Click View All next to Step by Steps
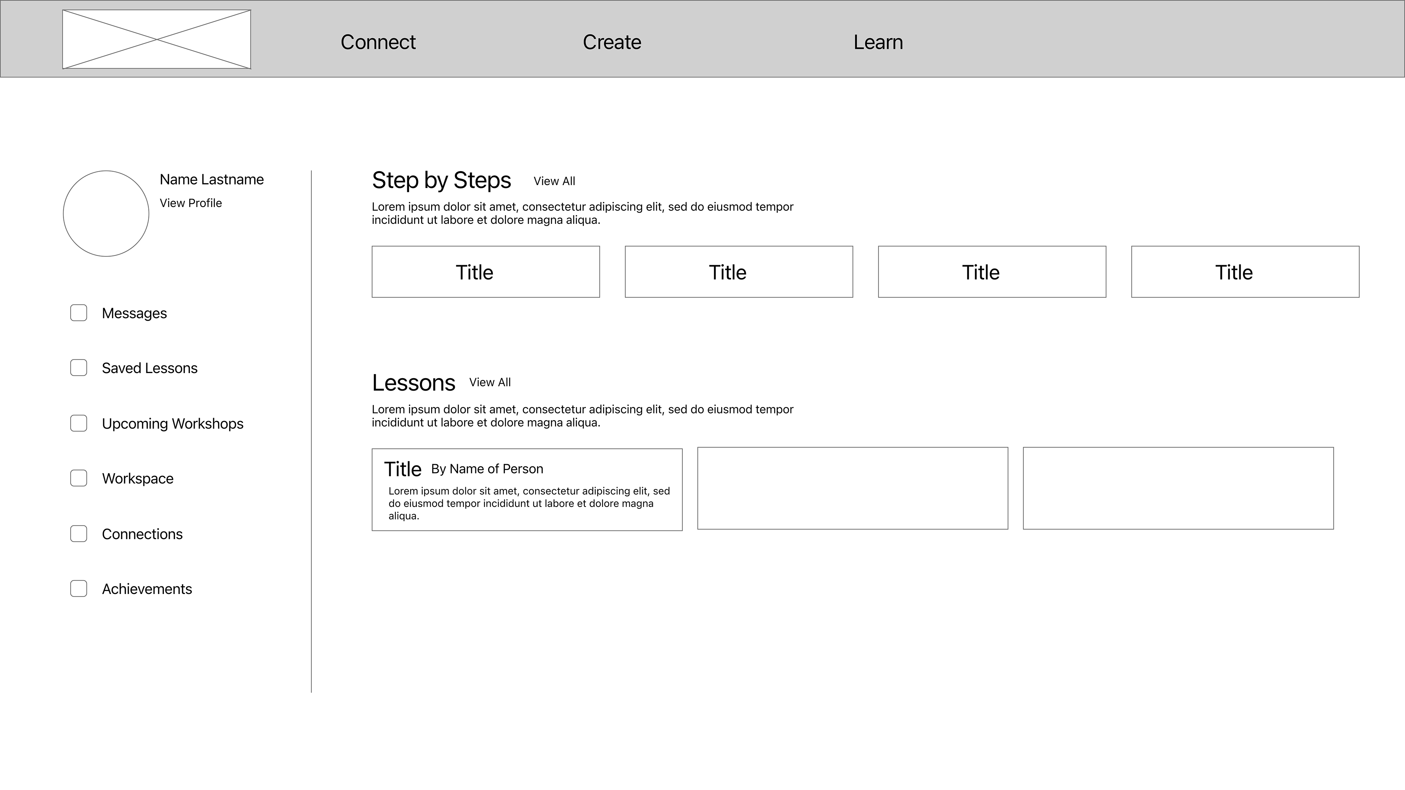This screenshot has height=790, width=1405. 554,181
